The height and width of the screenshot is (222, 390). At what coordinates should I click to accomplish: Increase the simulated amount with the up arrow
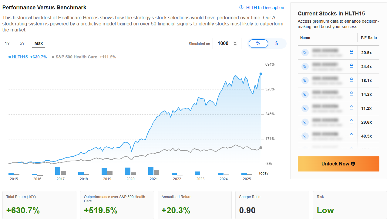pos(235,42)
